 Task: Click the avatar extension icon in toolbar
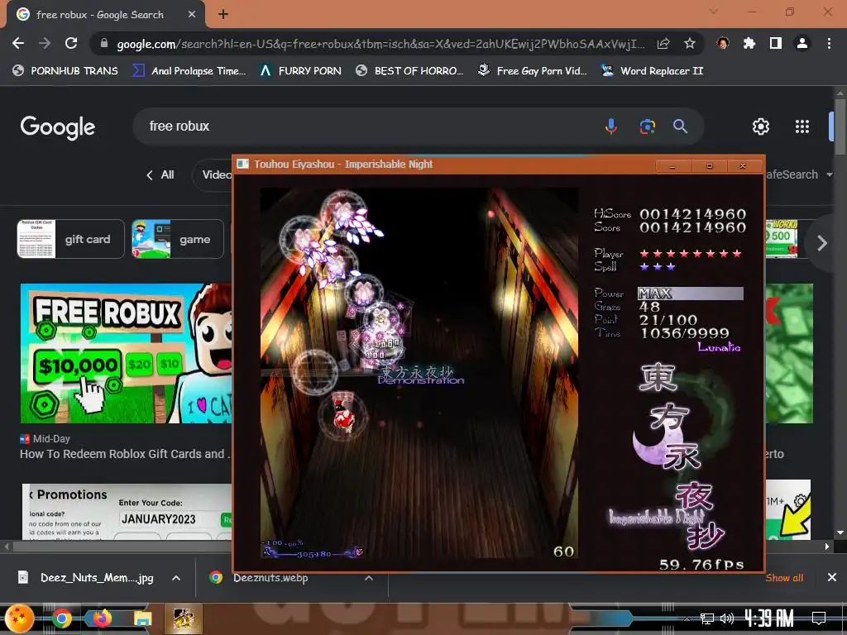tap(723, 43)
